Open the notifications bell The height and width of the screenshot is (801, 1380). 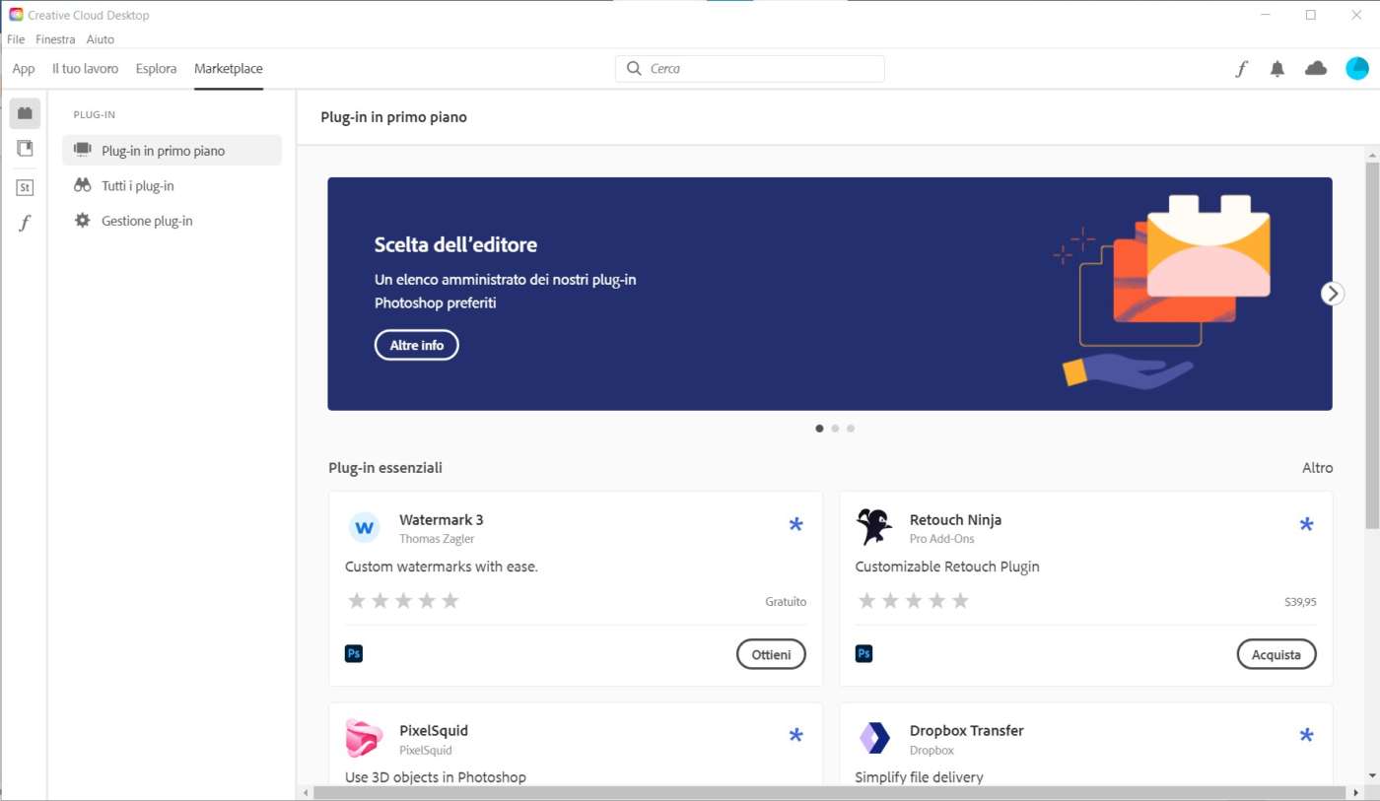1277,69
